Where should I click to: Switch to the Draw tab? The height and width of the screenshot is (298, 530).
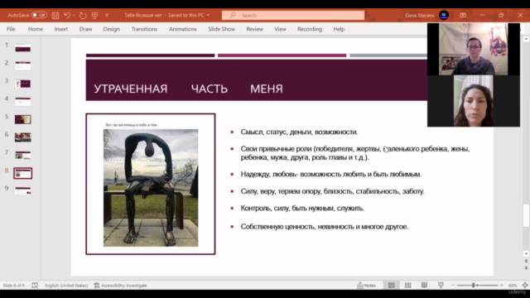(x=85, y=29)
